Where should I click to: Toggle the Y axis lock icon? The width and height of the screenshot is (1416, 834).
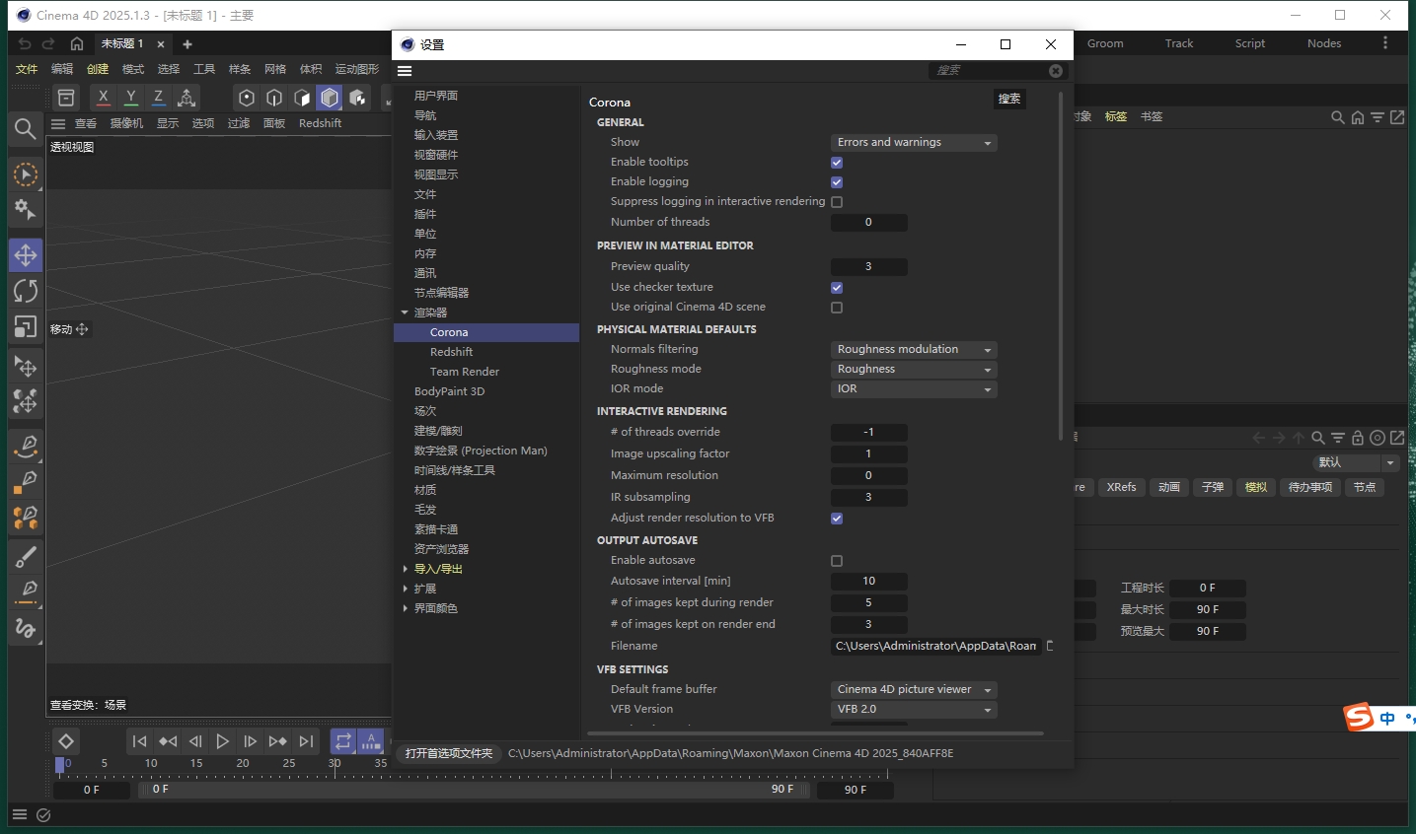(x=130, y=97)
